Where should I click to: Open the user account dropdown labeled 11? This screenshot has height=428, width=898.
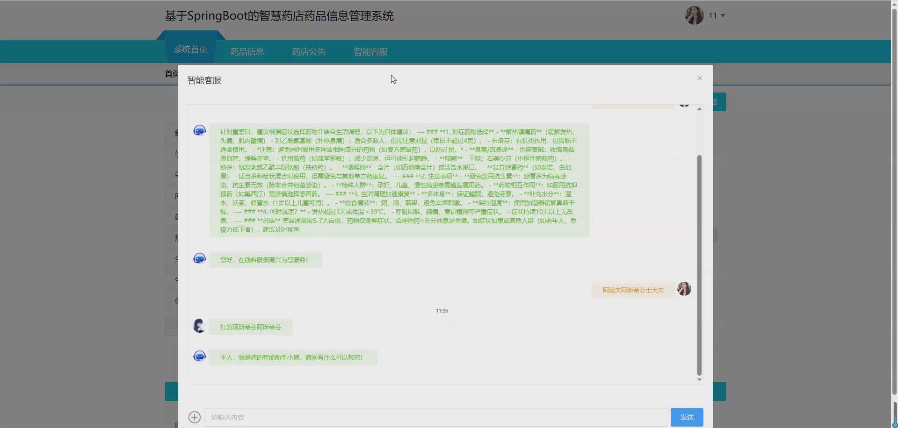click(x=716, y=15)
